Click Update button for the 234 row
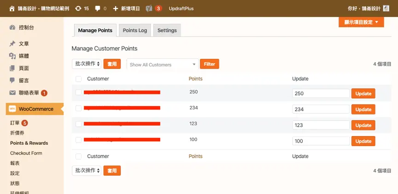 [363, 109]
